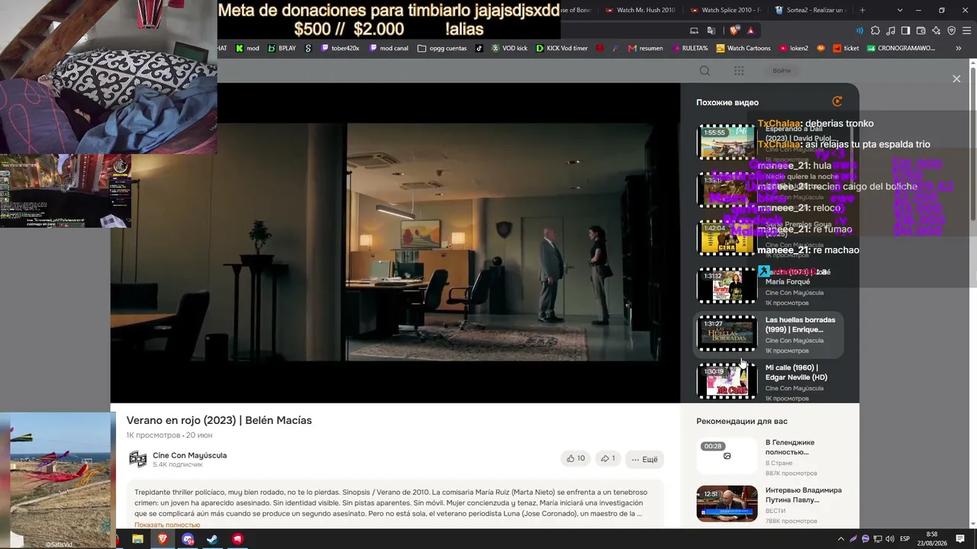Toggle the browser sidebar panel icon
Screen dimensions: 977x549
click(905, 30)
